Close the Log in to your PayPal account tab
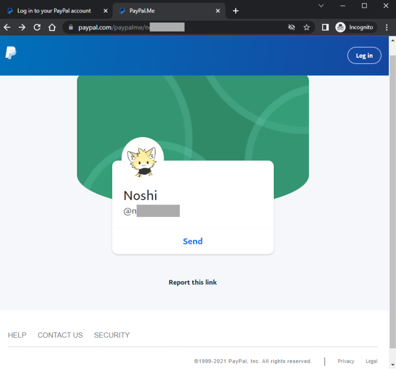This screenshot has height=369, width=396. (105, 11)
